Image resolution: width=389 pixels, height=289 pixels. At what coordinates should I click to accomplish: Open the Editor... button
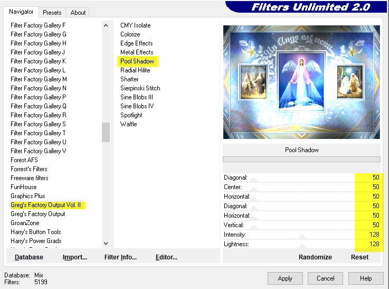tap(166, 257)
